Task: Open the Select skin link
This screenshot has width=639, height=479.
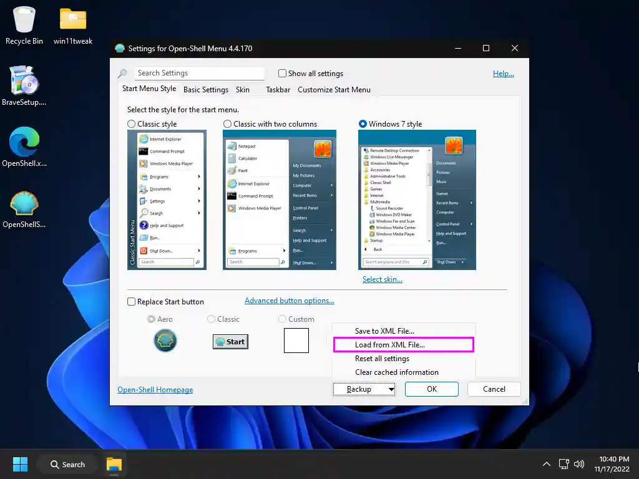Action: pyautogui.click(x=382, y=279)
